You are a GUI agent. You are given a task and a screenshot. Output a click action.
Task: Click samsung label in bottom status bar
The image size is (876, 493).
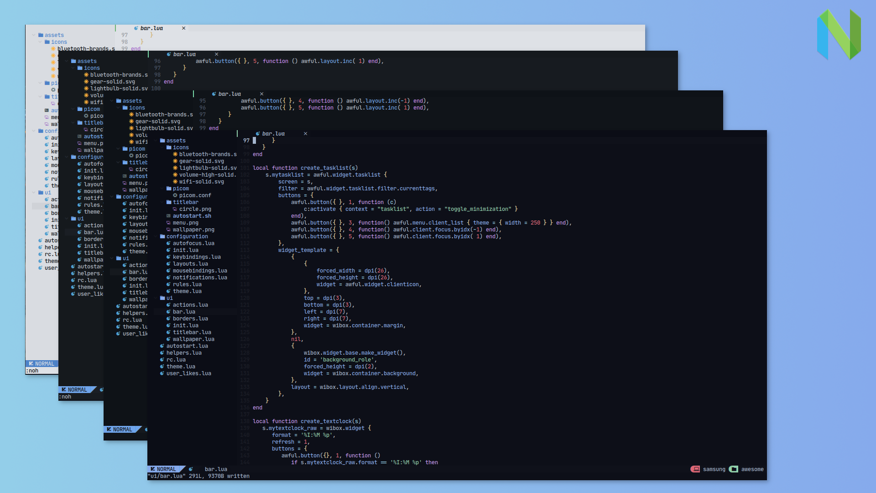[x=712, y=469]
